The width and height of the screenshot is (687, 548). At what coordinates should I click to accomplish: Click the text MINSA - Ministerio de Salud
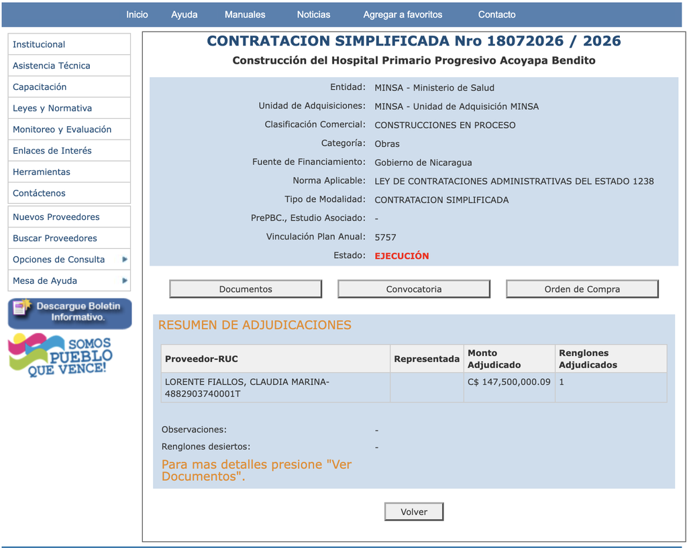(435, 88)
